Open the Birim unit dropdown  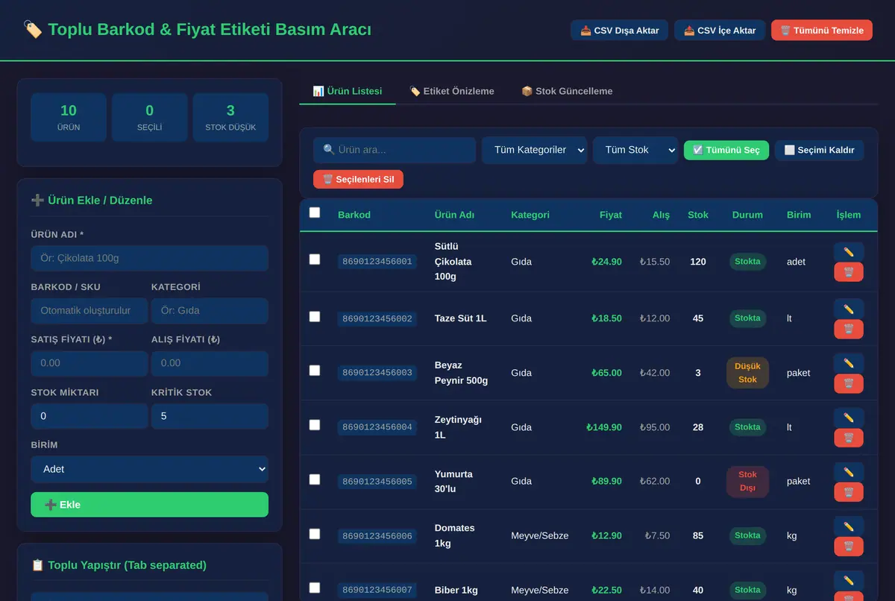click(x=149, y=469)
